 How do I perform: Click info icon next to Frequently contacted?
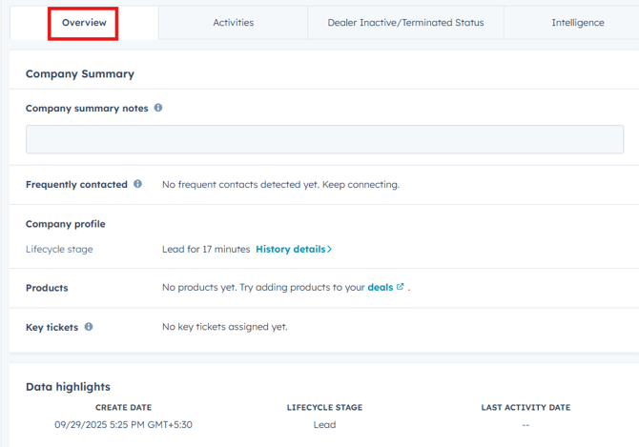coord(138,184)
